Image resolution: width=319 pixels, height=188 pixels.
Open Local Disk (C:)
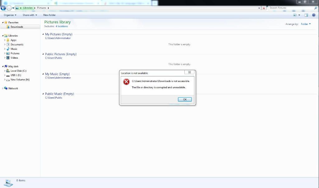[18, 71]
